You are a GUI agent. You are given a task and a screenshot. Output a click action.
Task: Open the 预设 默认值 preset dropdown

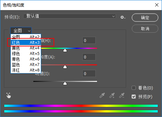pos(70,16)
